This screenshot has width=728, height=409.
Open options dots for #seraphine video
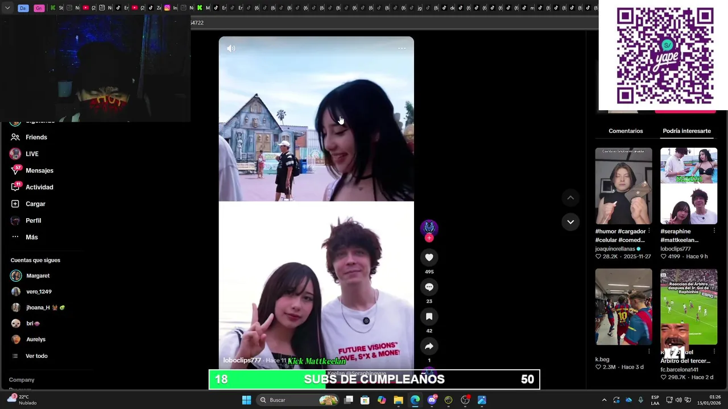tap(714, 231)
